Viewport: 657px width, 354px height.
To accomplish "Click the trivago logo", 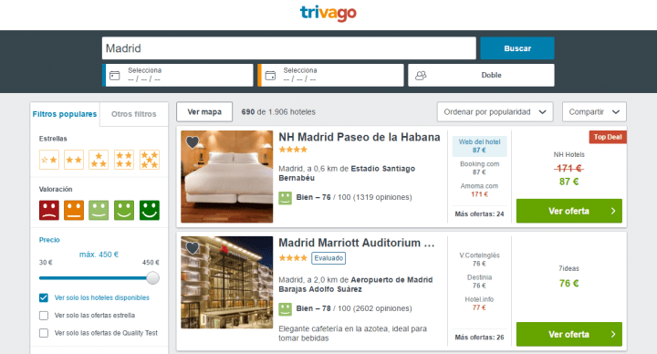I will tap(328, 13).
